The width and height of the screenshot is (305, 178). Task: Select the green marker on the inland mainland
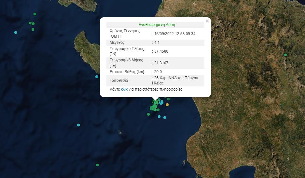[x=285, y=55]
